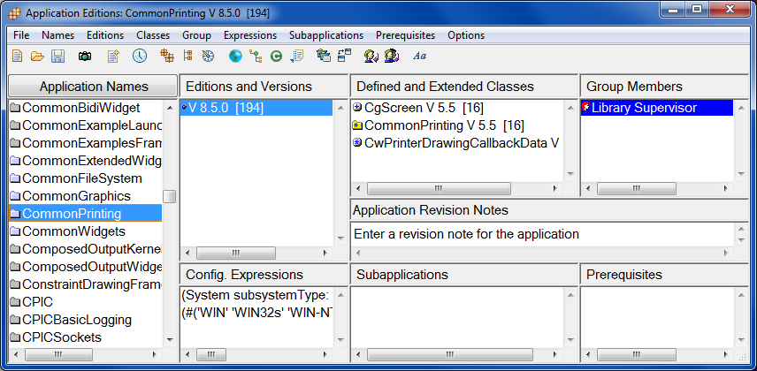Select CommonGraphics in the application list
Viewport: 757px width, 371px height.
76,196
